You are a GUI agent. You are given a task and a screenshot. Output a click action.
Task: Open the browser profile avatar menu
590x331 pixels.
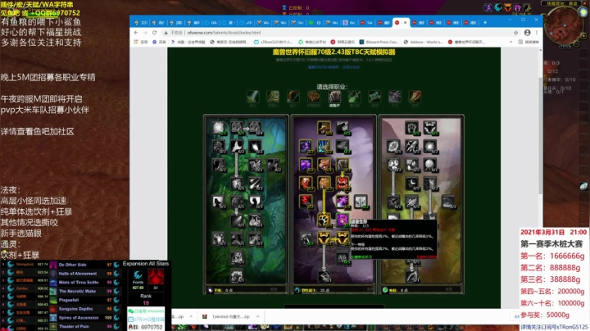pos(527,33)
